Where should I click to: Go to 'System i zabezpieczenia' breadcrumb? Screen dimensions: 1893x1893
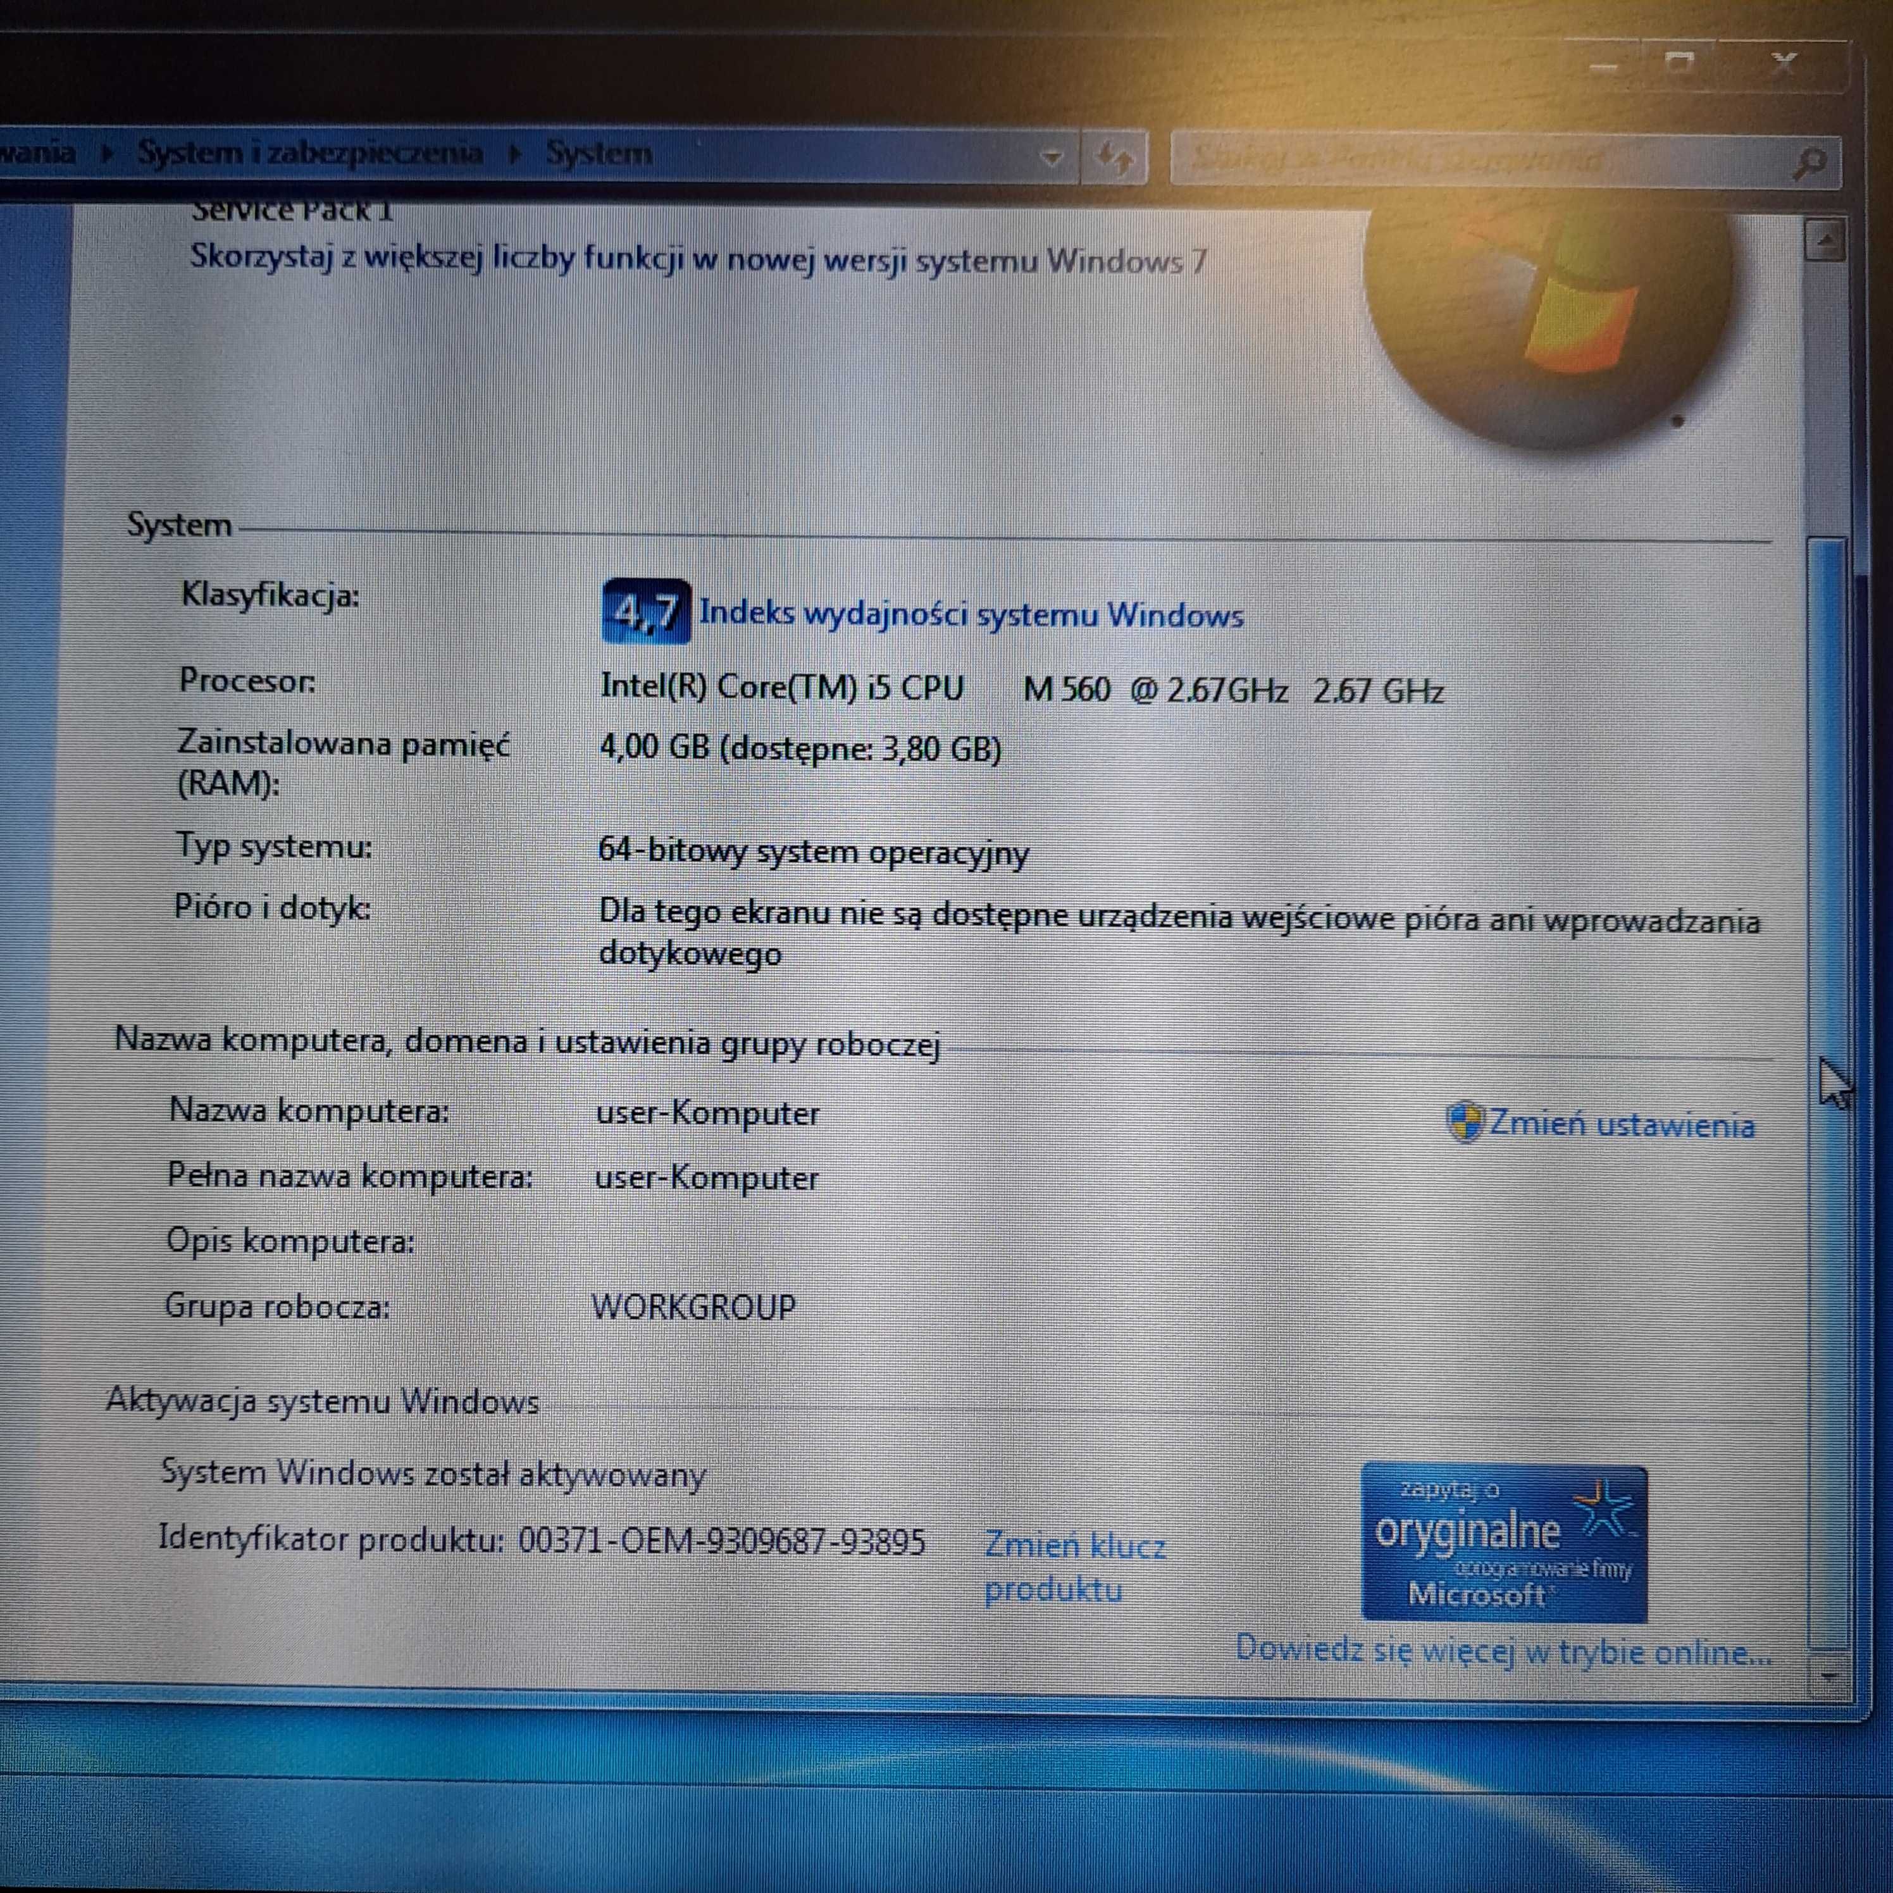pos(309,153)
